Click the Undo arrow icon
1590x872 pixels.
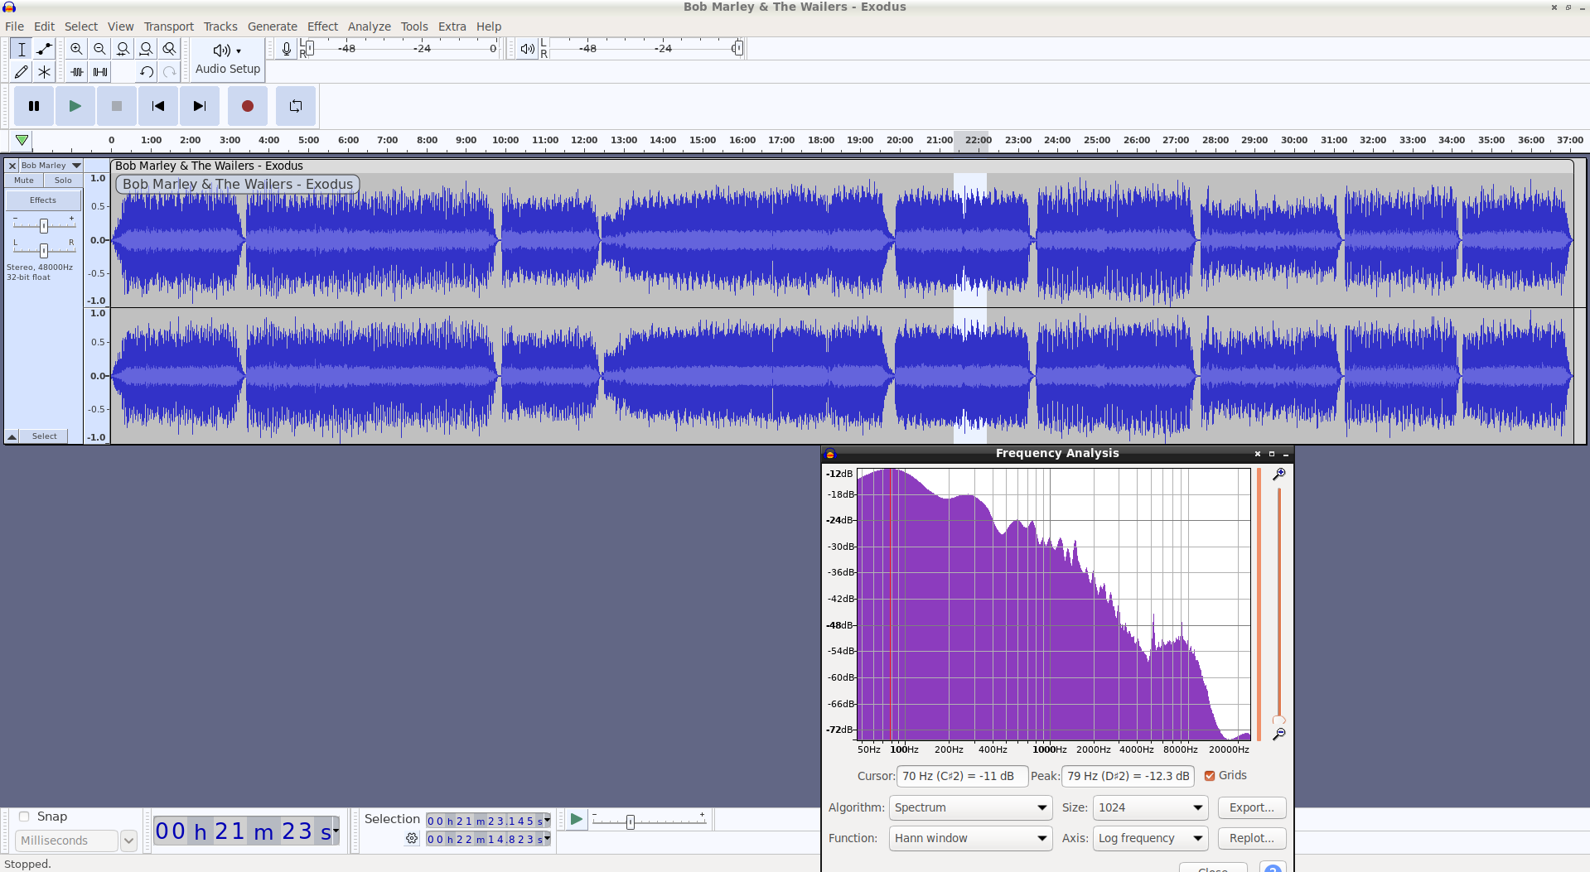coord(146,72)
